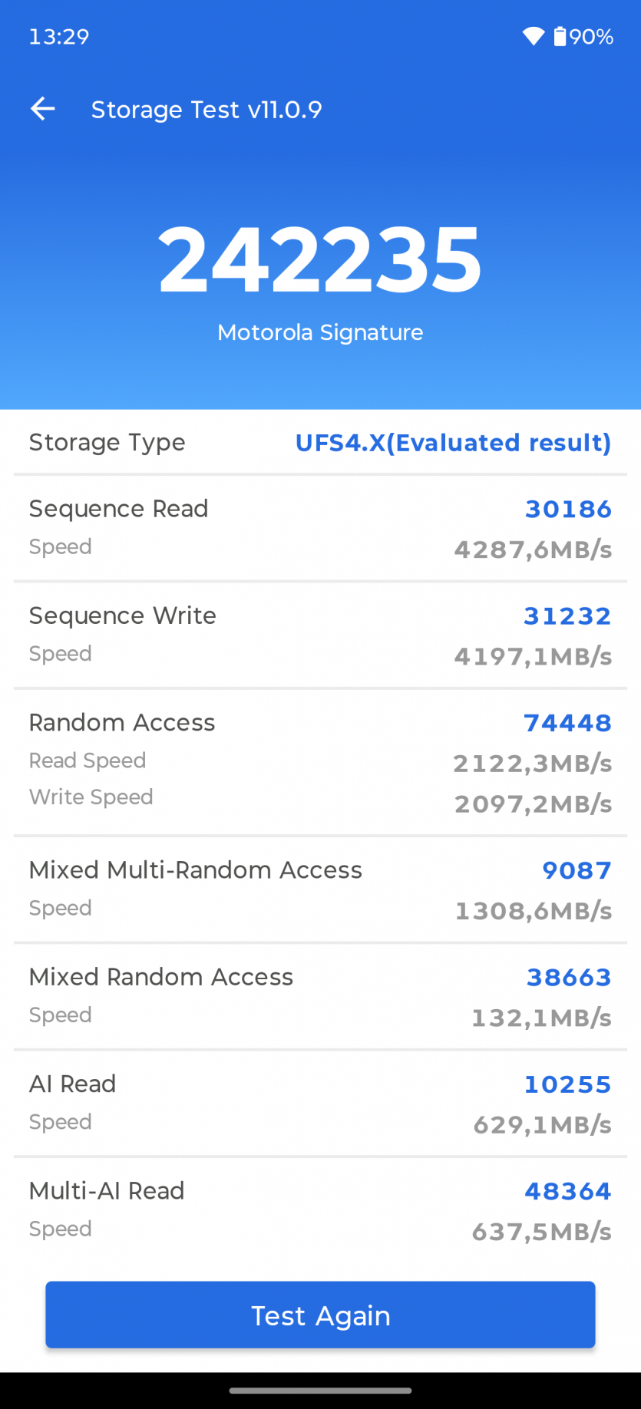Tap the back arrow icon

(x=43, y=110)
